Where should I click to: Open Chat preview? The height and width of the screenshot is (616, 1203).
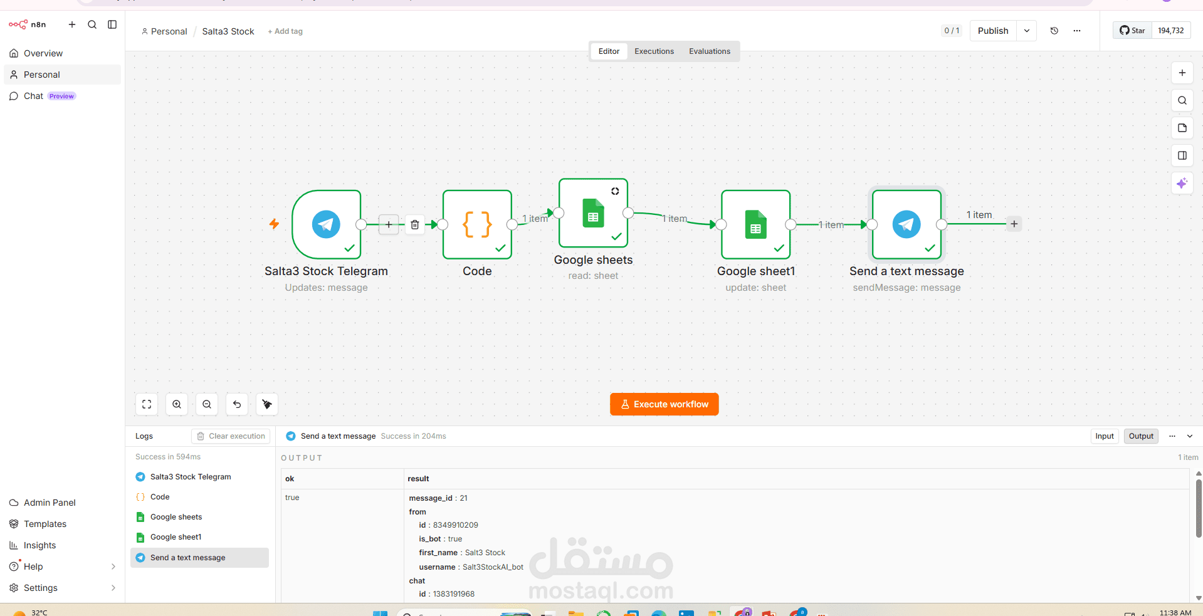click(x=62, y=96)
